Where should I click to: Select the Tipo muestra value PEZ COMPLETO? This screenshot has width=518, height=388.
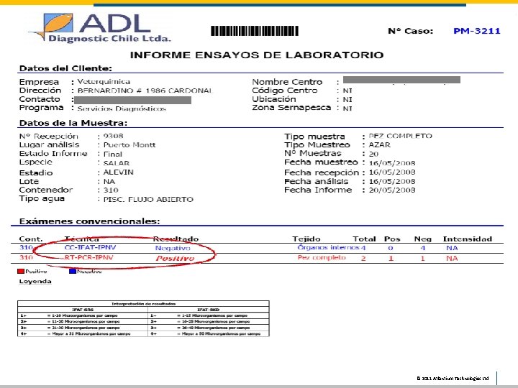point(401,136)
